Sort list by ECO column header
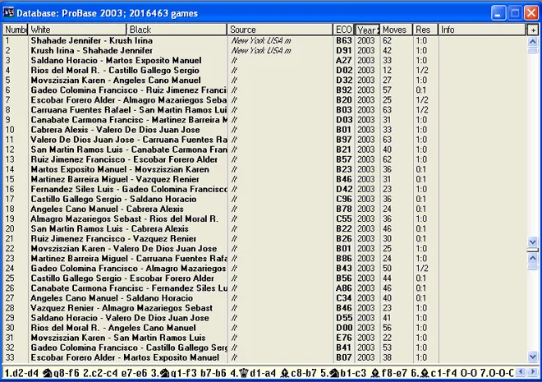 click(343, 30)
